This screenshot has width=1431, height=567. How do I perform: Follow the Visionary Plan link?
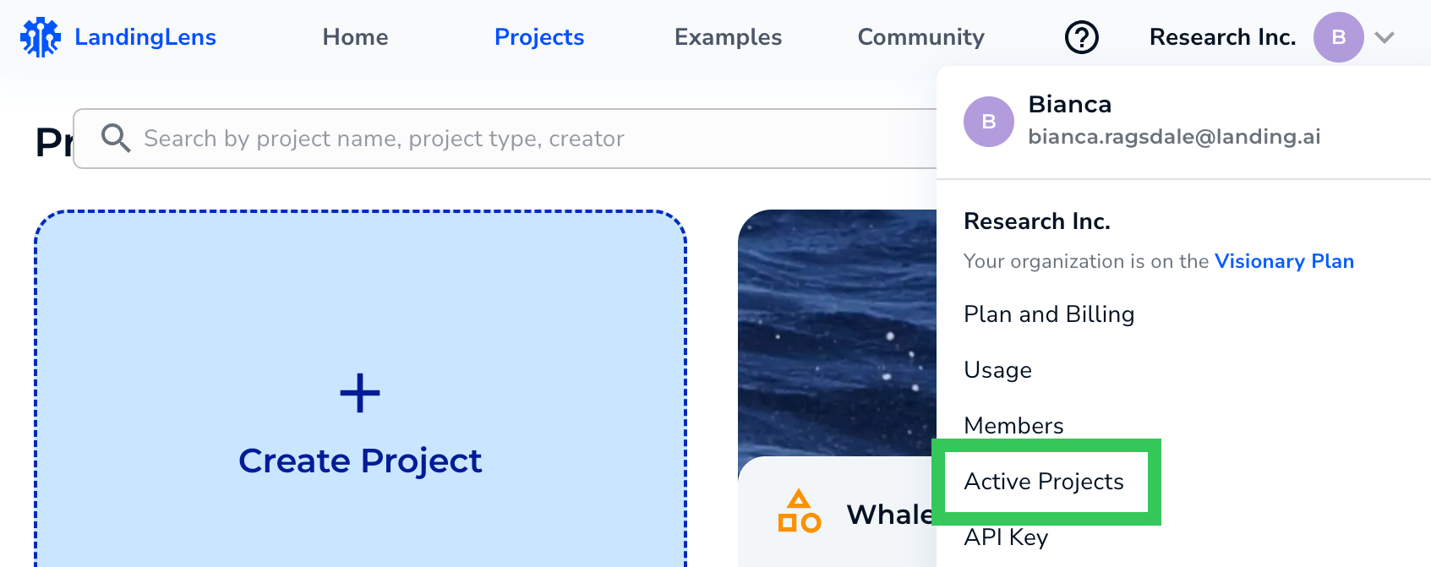(x=1284, y=261)
